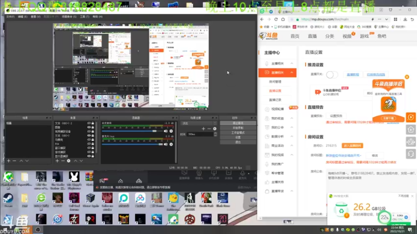Open the 直播教程 link
417x234 pixels.
click(353, 74)
